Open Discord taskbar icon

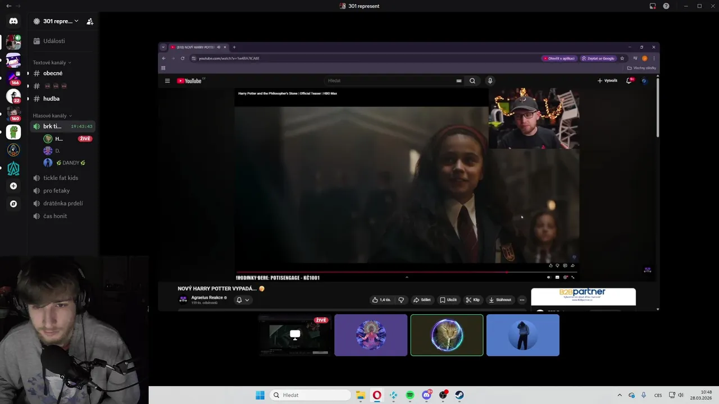pos(426,395)
